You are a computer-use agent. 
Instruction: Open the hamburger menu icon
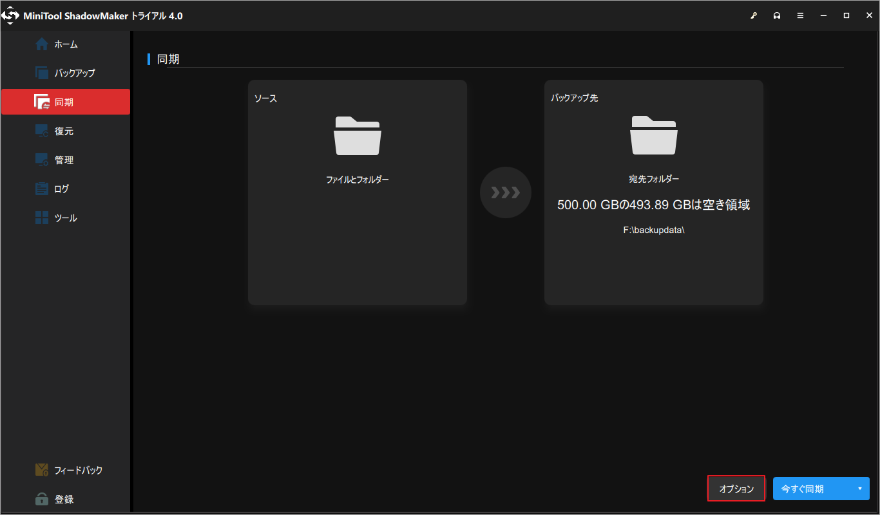(x=800, y=15)
